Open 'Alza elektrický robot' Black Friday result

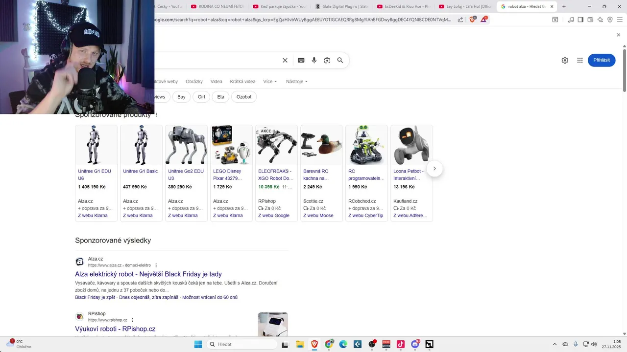(148, 274)
